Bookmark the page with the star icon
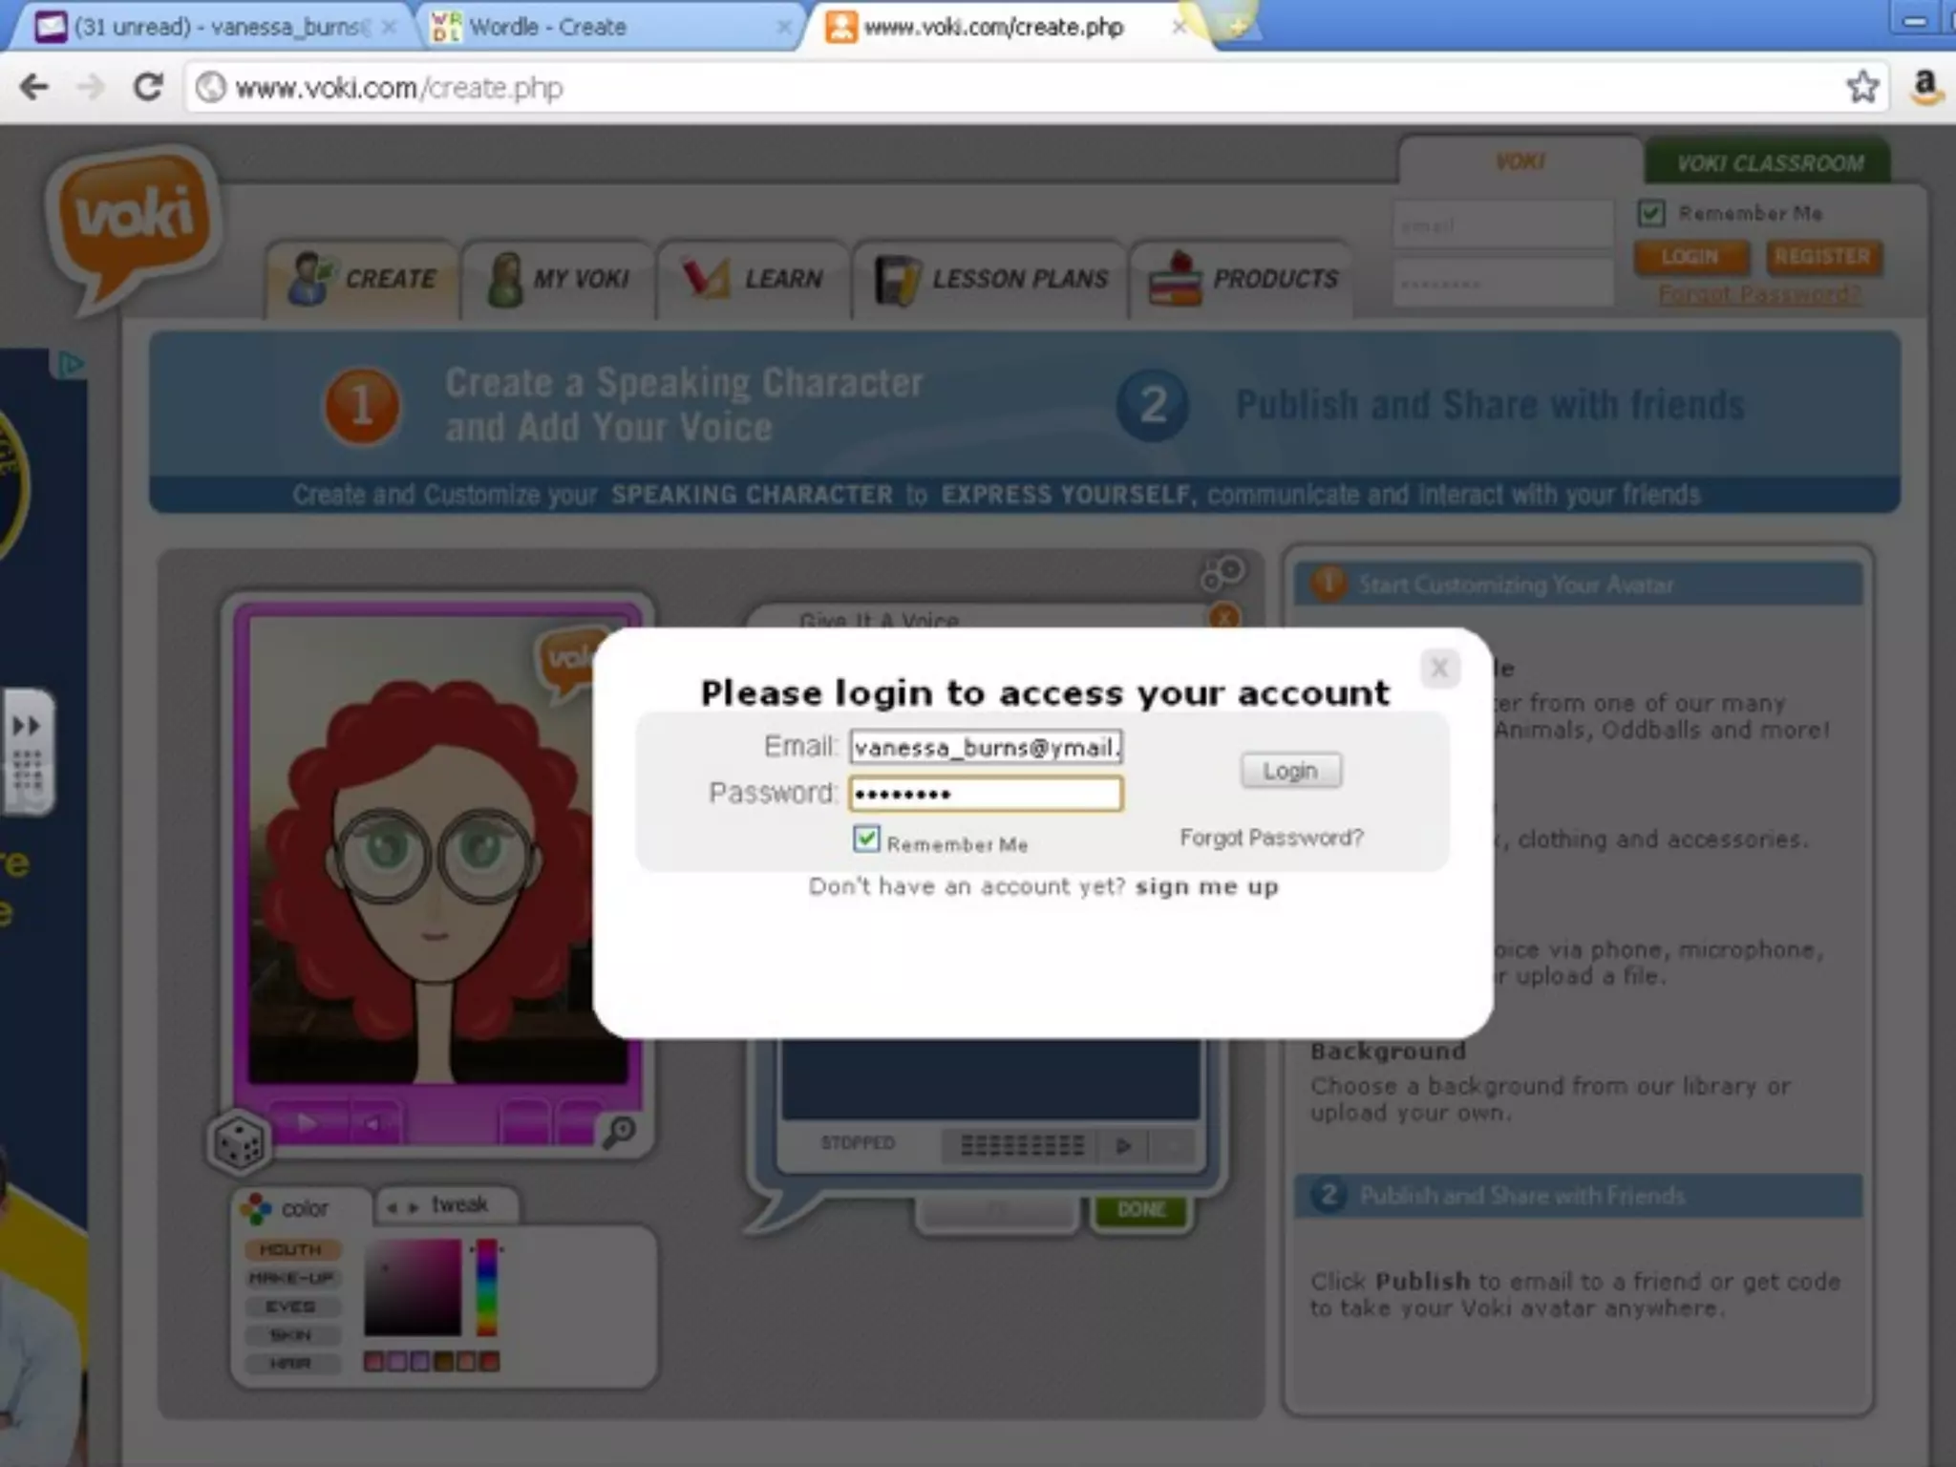Image resolution: width=1956 pixels, height=1467 pixels. 1861,88
